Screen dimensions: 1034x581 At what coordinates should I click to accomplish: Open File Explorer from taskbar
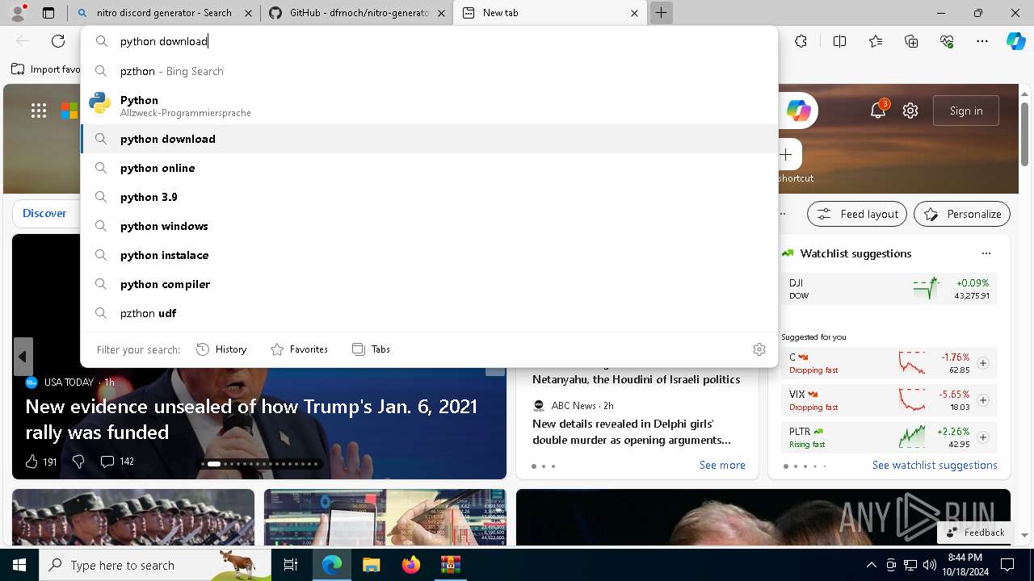(372, 565)
